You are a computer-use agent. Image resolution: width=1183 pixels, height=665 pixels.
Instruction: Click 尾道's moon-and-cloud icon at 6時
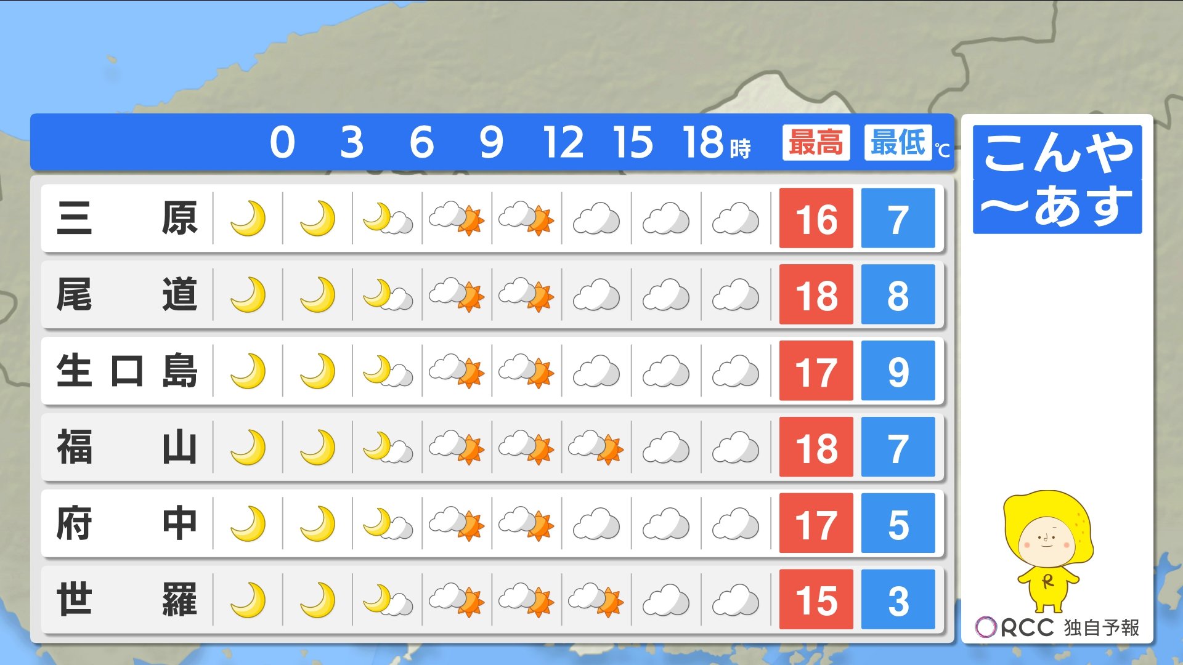[x=387, y=295]
